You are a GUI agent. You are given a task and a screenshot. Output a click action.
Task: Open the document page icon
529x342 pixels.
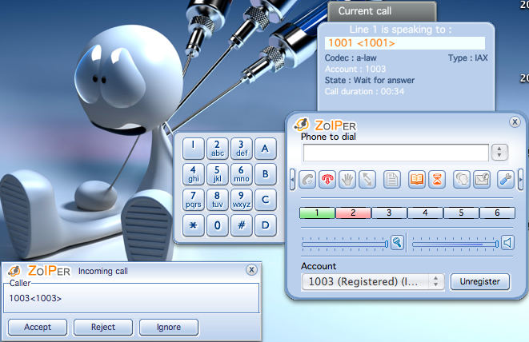tap(392, 179)
